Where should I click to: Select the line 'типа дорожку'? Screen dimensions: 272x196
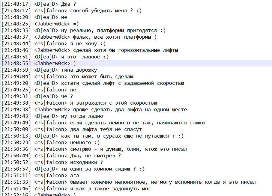(79, 70)
